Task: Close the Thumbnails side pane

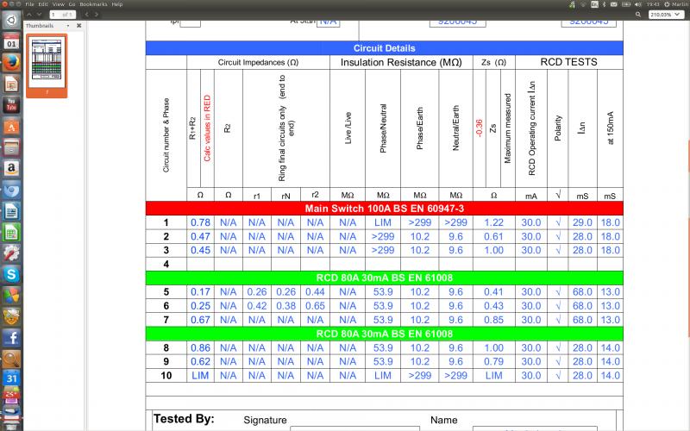Action: 79,26
